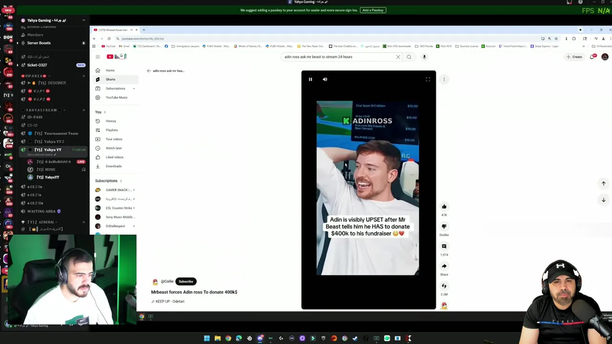Open the Short's comments
The image size is (612, 344).
tap(444, 247)
